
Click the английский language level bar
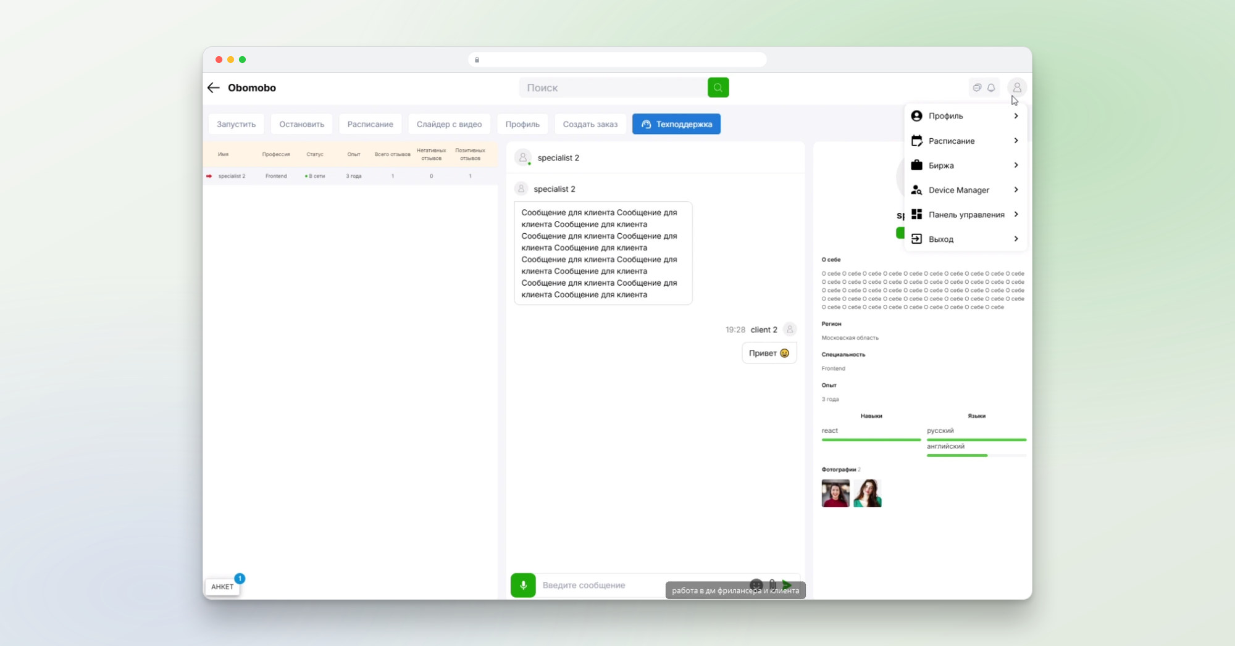(x=976, y=455)
